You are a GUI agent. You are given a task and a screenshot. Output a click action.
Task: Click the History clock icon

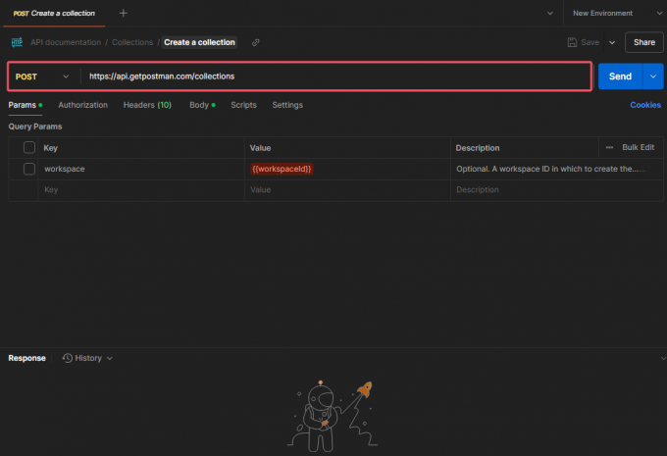68,358
